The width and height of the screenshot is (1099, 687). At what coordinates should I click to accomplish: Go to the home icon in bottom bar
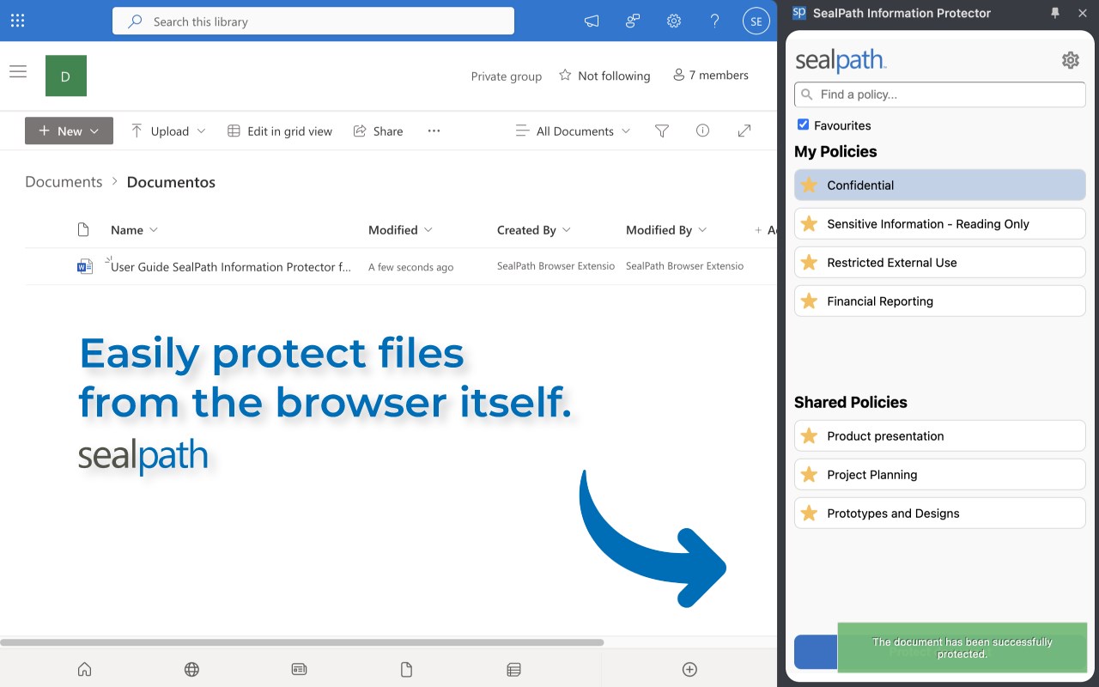pyautogui.click(x=84, y=669)
